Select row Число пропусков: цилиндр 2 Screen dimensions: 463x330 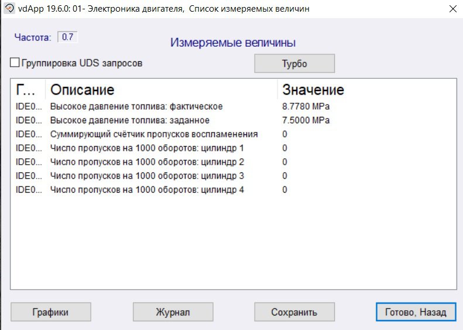point(234,162)
